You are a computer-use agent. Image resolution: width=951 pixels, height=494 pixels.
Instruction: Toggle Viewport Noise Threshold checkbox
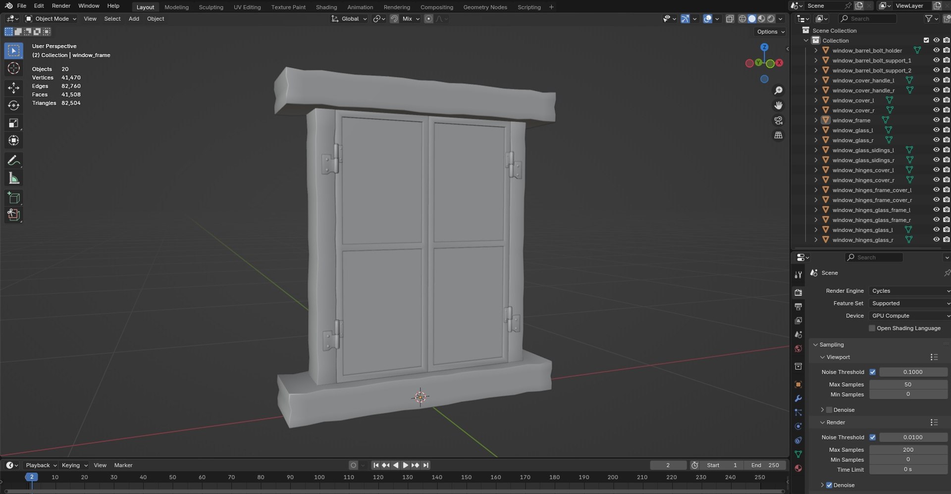tap(872, 372)
